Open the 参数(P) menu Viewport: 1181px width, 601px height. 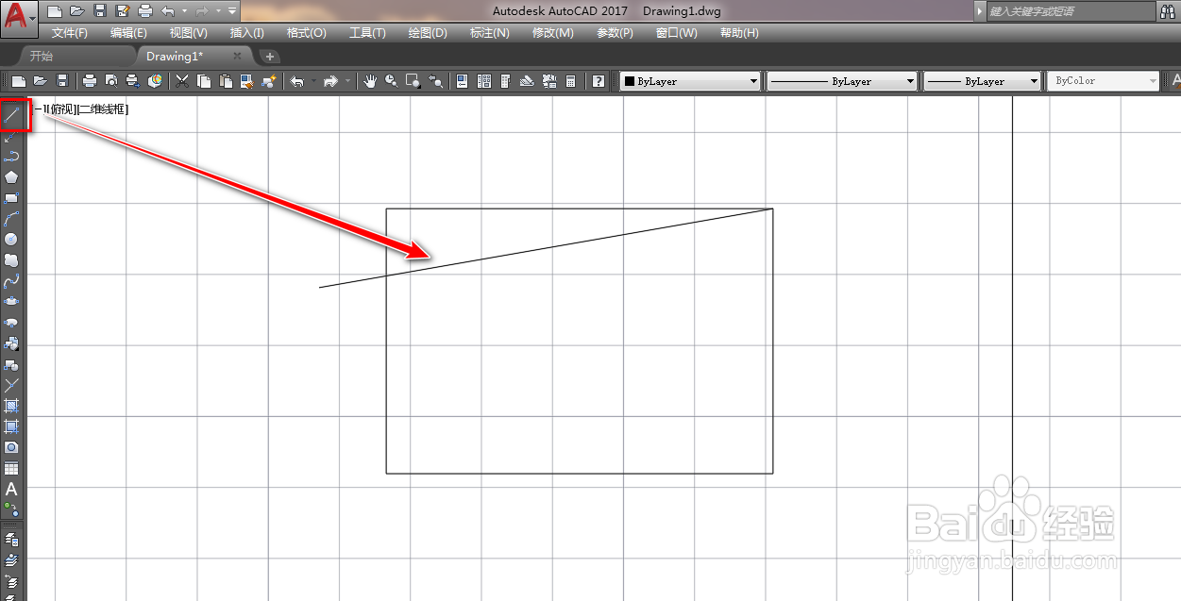[616, 33]
